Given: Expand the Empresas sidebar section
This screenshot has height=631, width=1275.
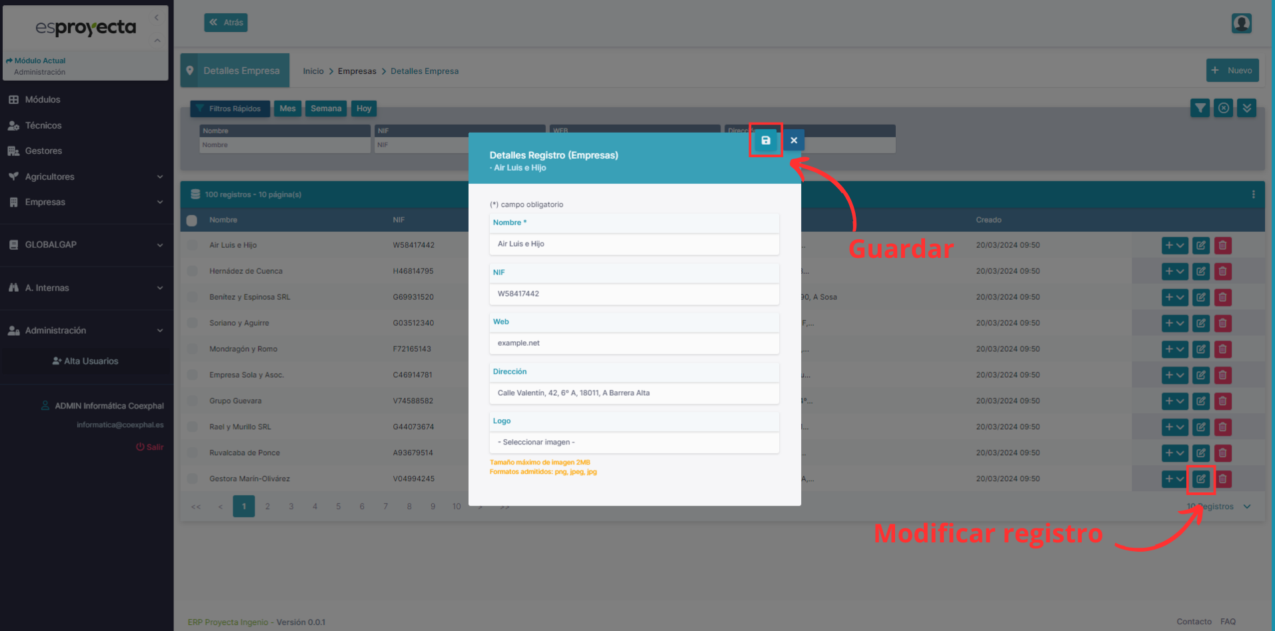Looking at the screenshot, I should click(87, 202).
